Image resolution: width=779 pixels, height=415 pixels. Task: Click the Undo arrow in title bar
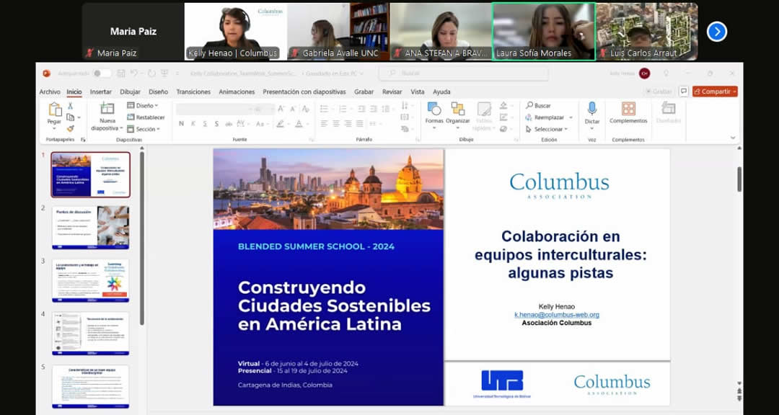coord(133,73)
